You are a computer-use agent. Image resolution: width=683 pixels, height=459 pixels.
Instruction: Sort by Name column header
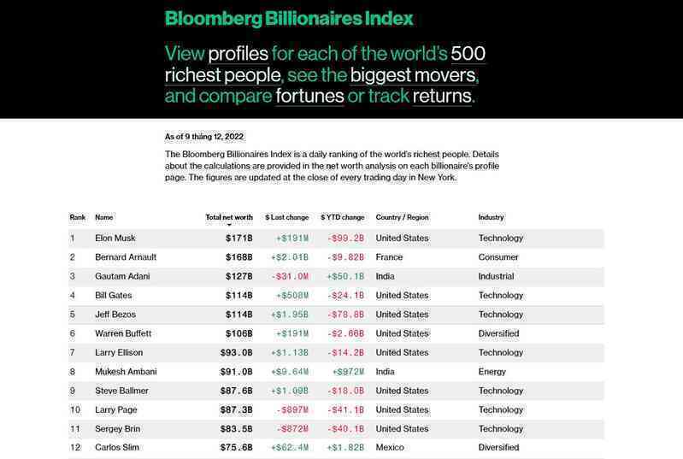coord(104,217)
